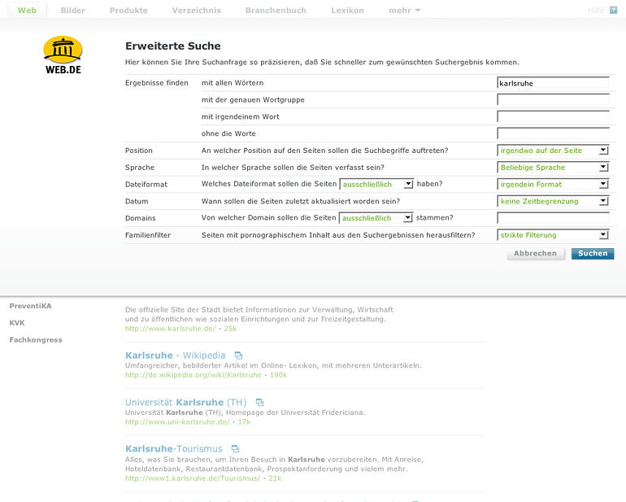This screenshot has height=502, width=626.
Task: Click the Suchen button
Action: (x=593, y=253)
